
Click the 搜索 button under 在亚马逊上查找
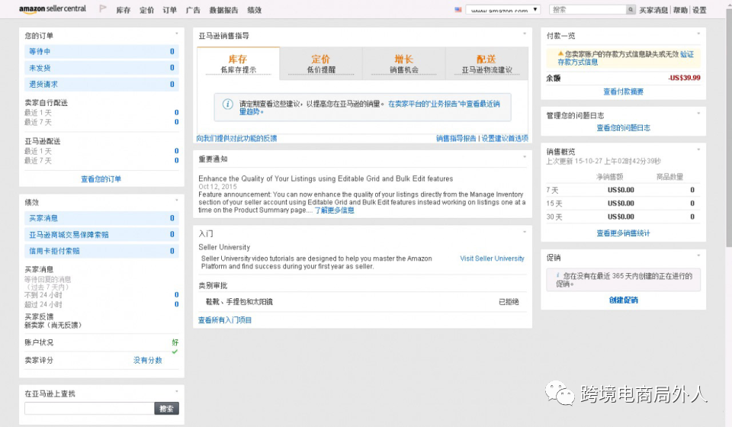click(x=167, y=409)
